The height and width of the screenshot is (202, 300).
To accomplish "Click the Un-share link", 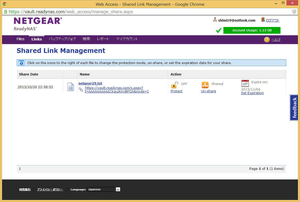I will coord(208,91).
